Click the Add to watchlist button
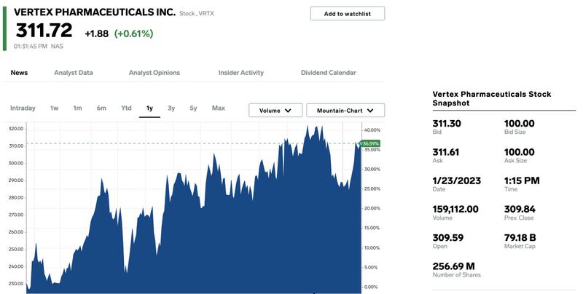Viewport: 583px width, 294px height. pyautogui.click(x=348, y=14)
